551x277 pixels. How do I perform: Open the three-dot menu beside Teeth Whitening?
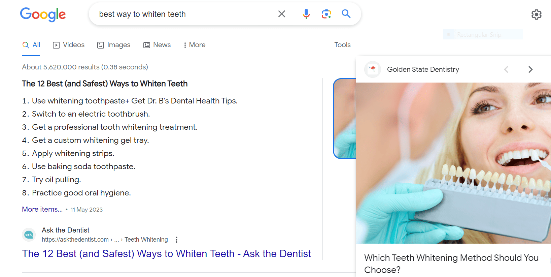176,240
